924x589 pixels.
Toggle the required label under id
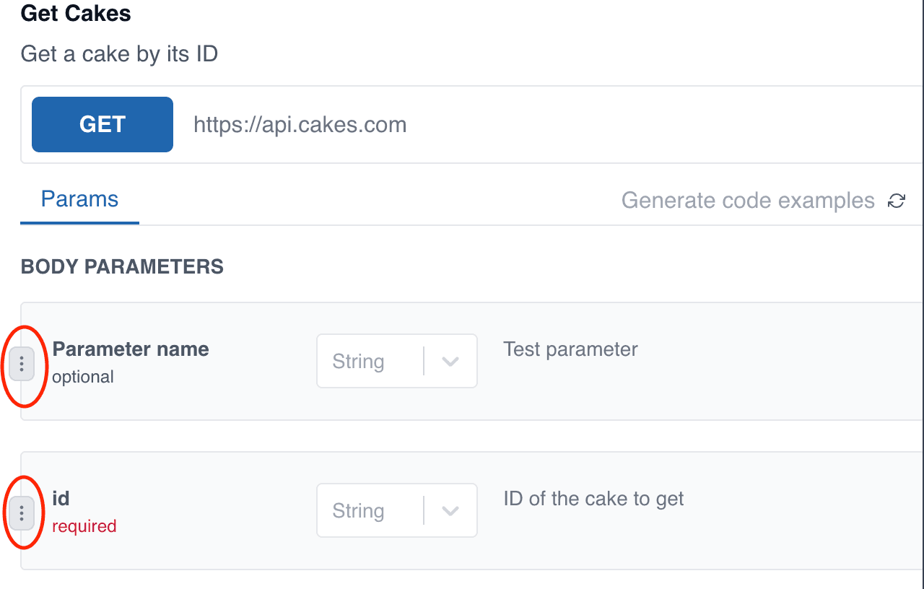click(84, 526)
